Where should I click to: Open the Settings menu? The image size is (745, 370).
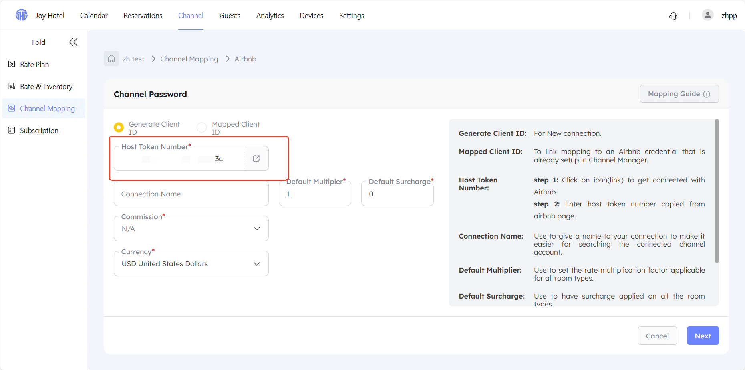tap(352, 16)
